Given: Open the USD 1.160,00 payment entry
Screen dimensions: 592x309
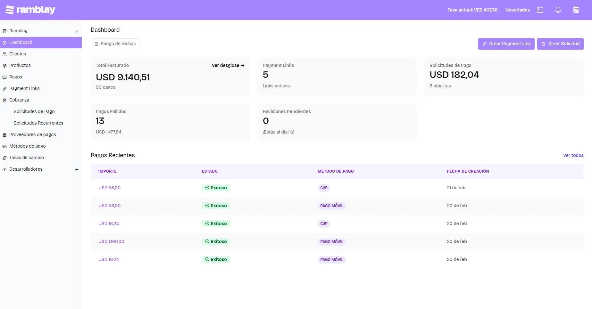Looking at the screenshot, I should [x=111, y=241].
